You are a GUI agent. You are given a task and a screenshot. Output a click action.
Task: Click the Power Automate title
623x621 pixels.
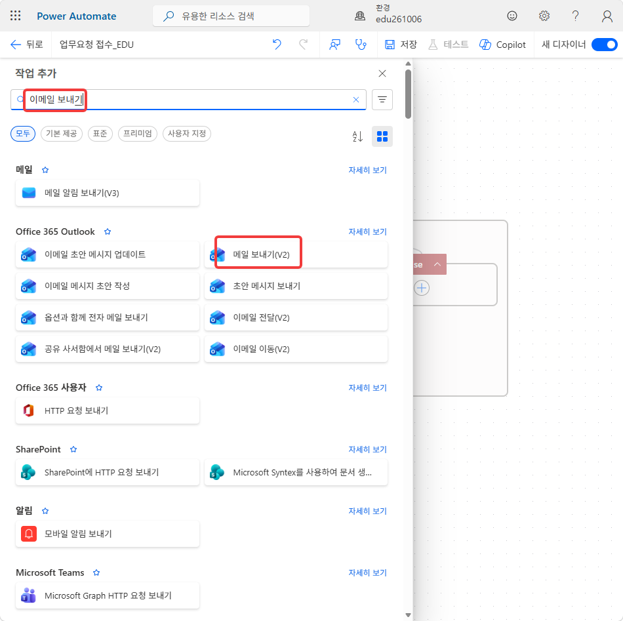(76, 16)
